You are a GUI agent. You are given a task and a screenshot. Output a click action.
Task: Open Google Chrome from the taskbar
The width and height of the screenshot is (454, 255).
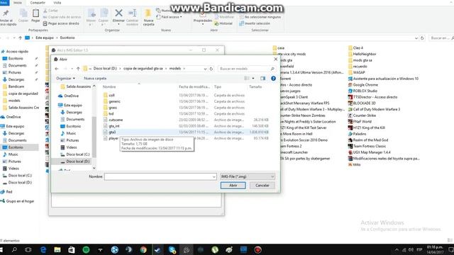[143, 250]
